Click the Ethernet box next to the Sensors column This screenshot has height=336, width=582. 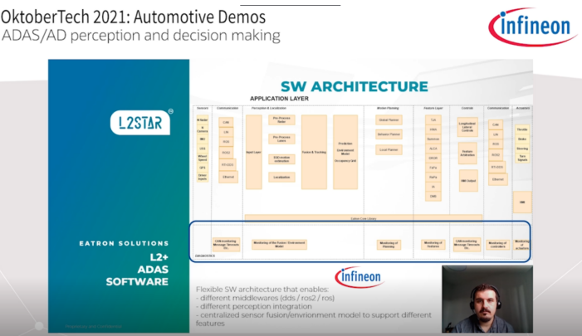coord(227,177)
